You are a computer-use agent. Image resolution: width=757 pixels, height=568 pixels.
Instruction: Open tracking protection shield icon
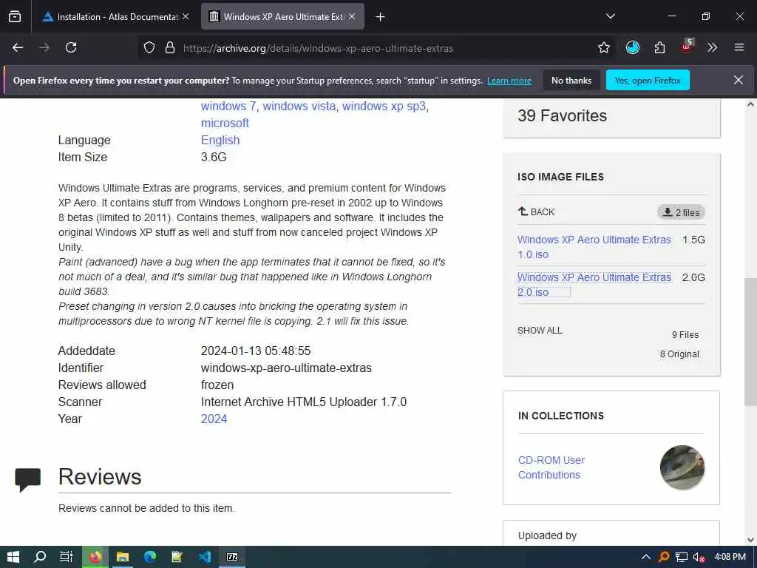pos(149,47)
